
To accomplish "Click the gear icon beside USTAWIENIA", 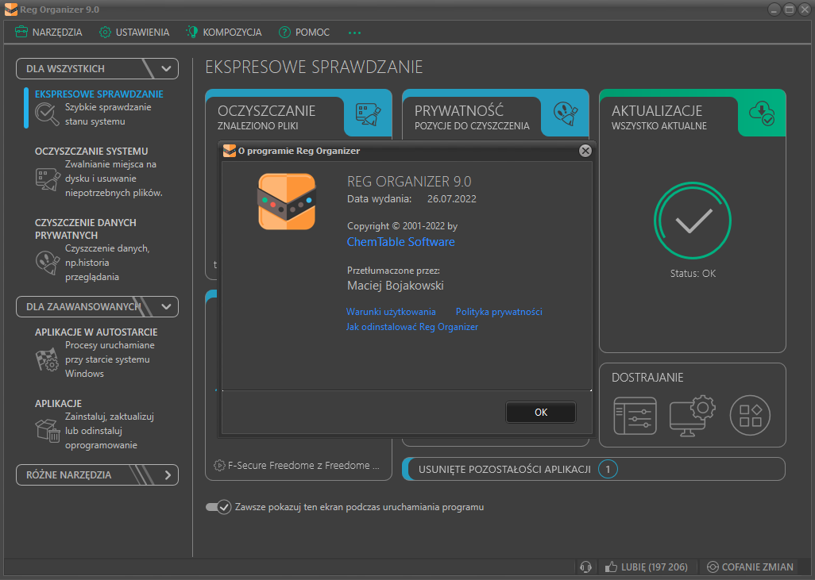I will (105, 33).
